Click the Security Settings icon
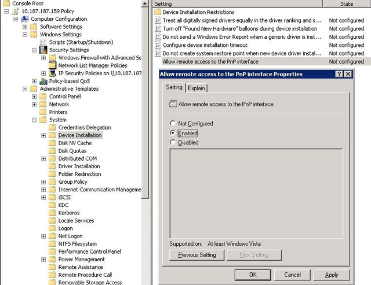The height and width of the screenshot is (285, 371). 43,50
